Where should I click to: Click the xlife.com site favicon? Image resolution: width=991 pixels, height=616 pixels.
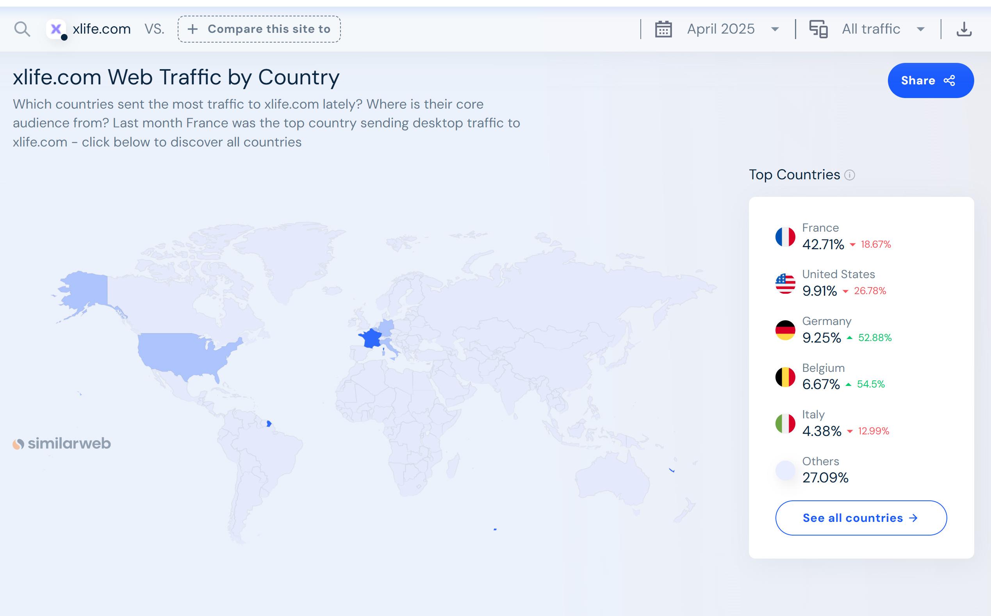coord(56,29)
